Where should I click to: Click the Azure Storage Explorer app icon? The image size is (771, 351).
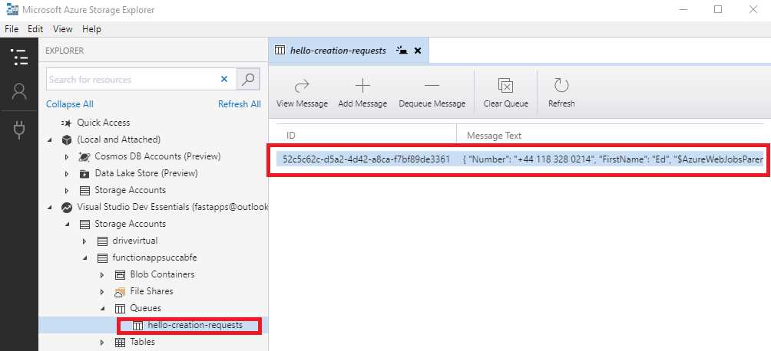pyautogui.click(x=12, y=9)
